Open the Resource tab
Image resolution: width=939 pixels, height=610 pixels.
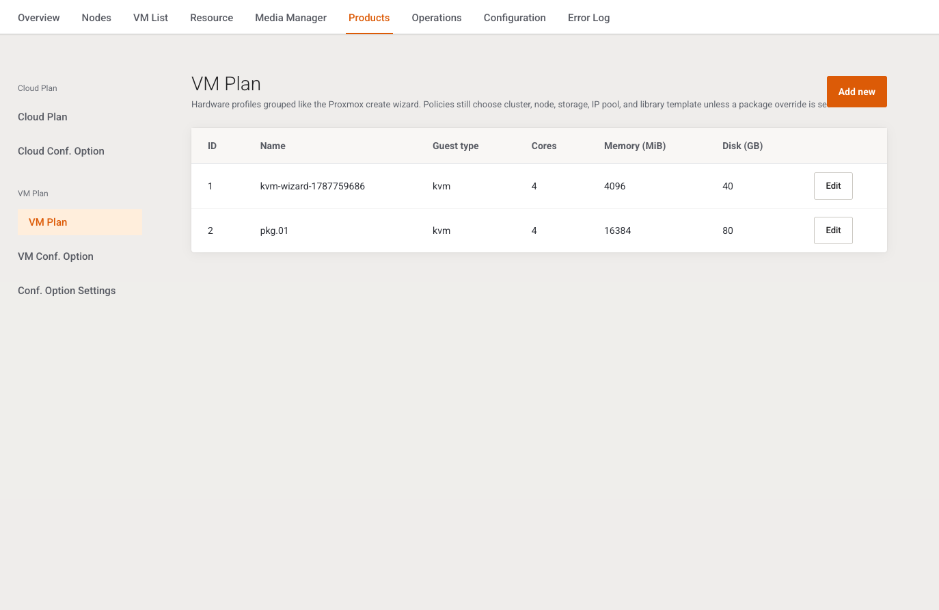[x=211, y=18]
